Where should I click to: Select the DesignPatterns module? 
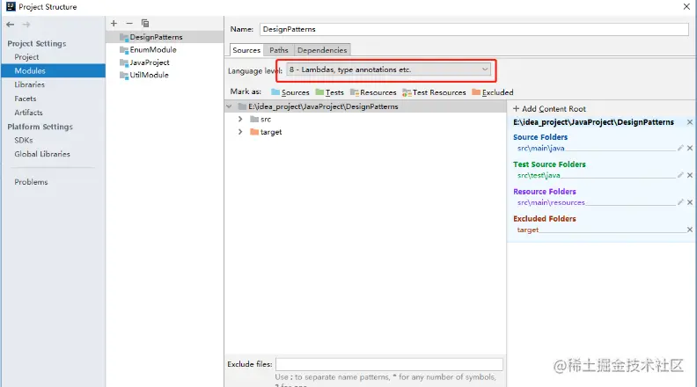(x=165, y=37)
